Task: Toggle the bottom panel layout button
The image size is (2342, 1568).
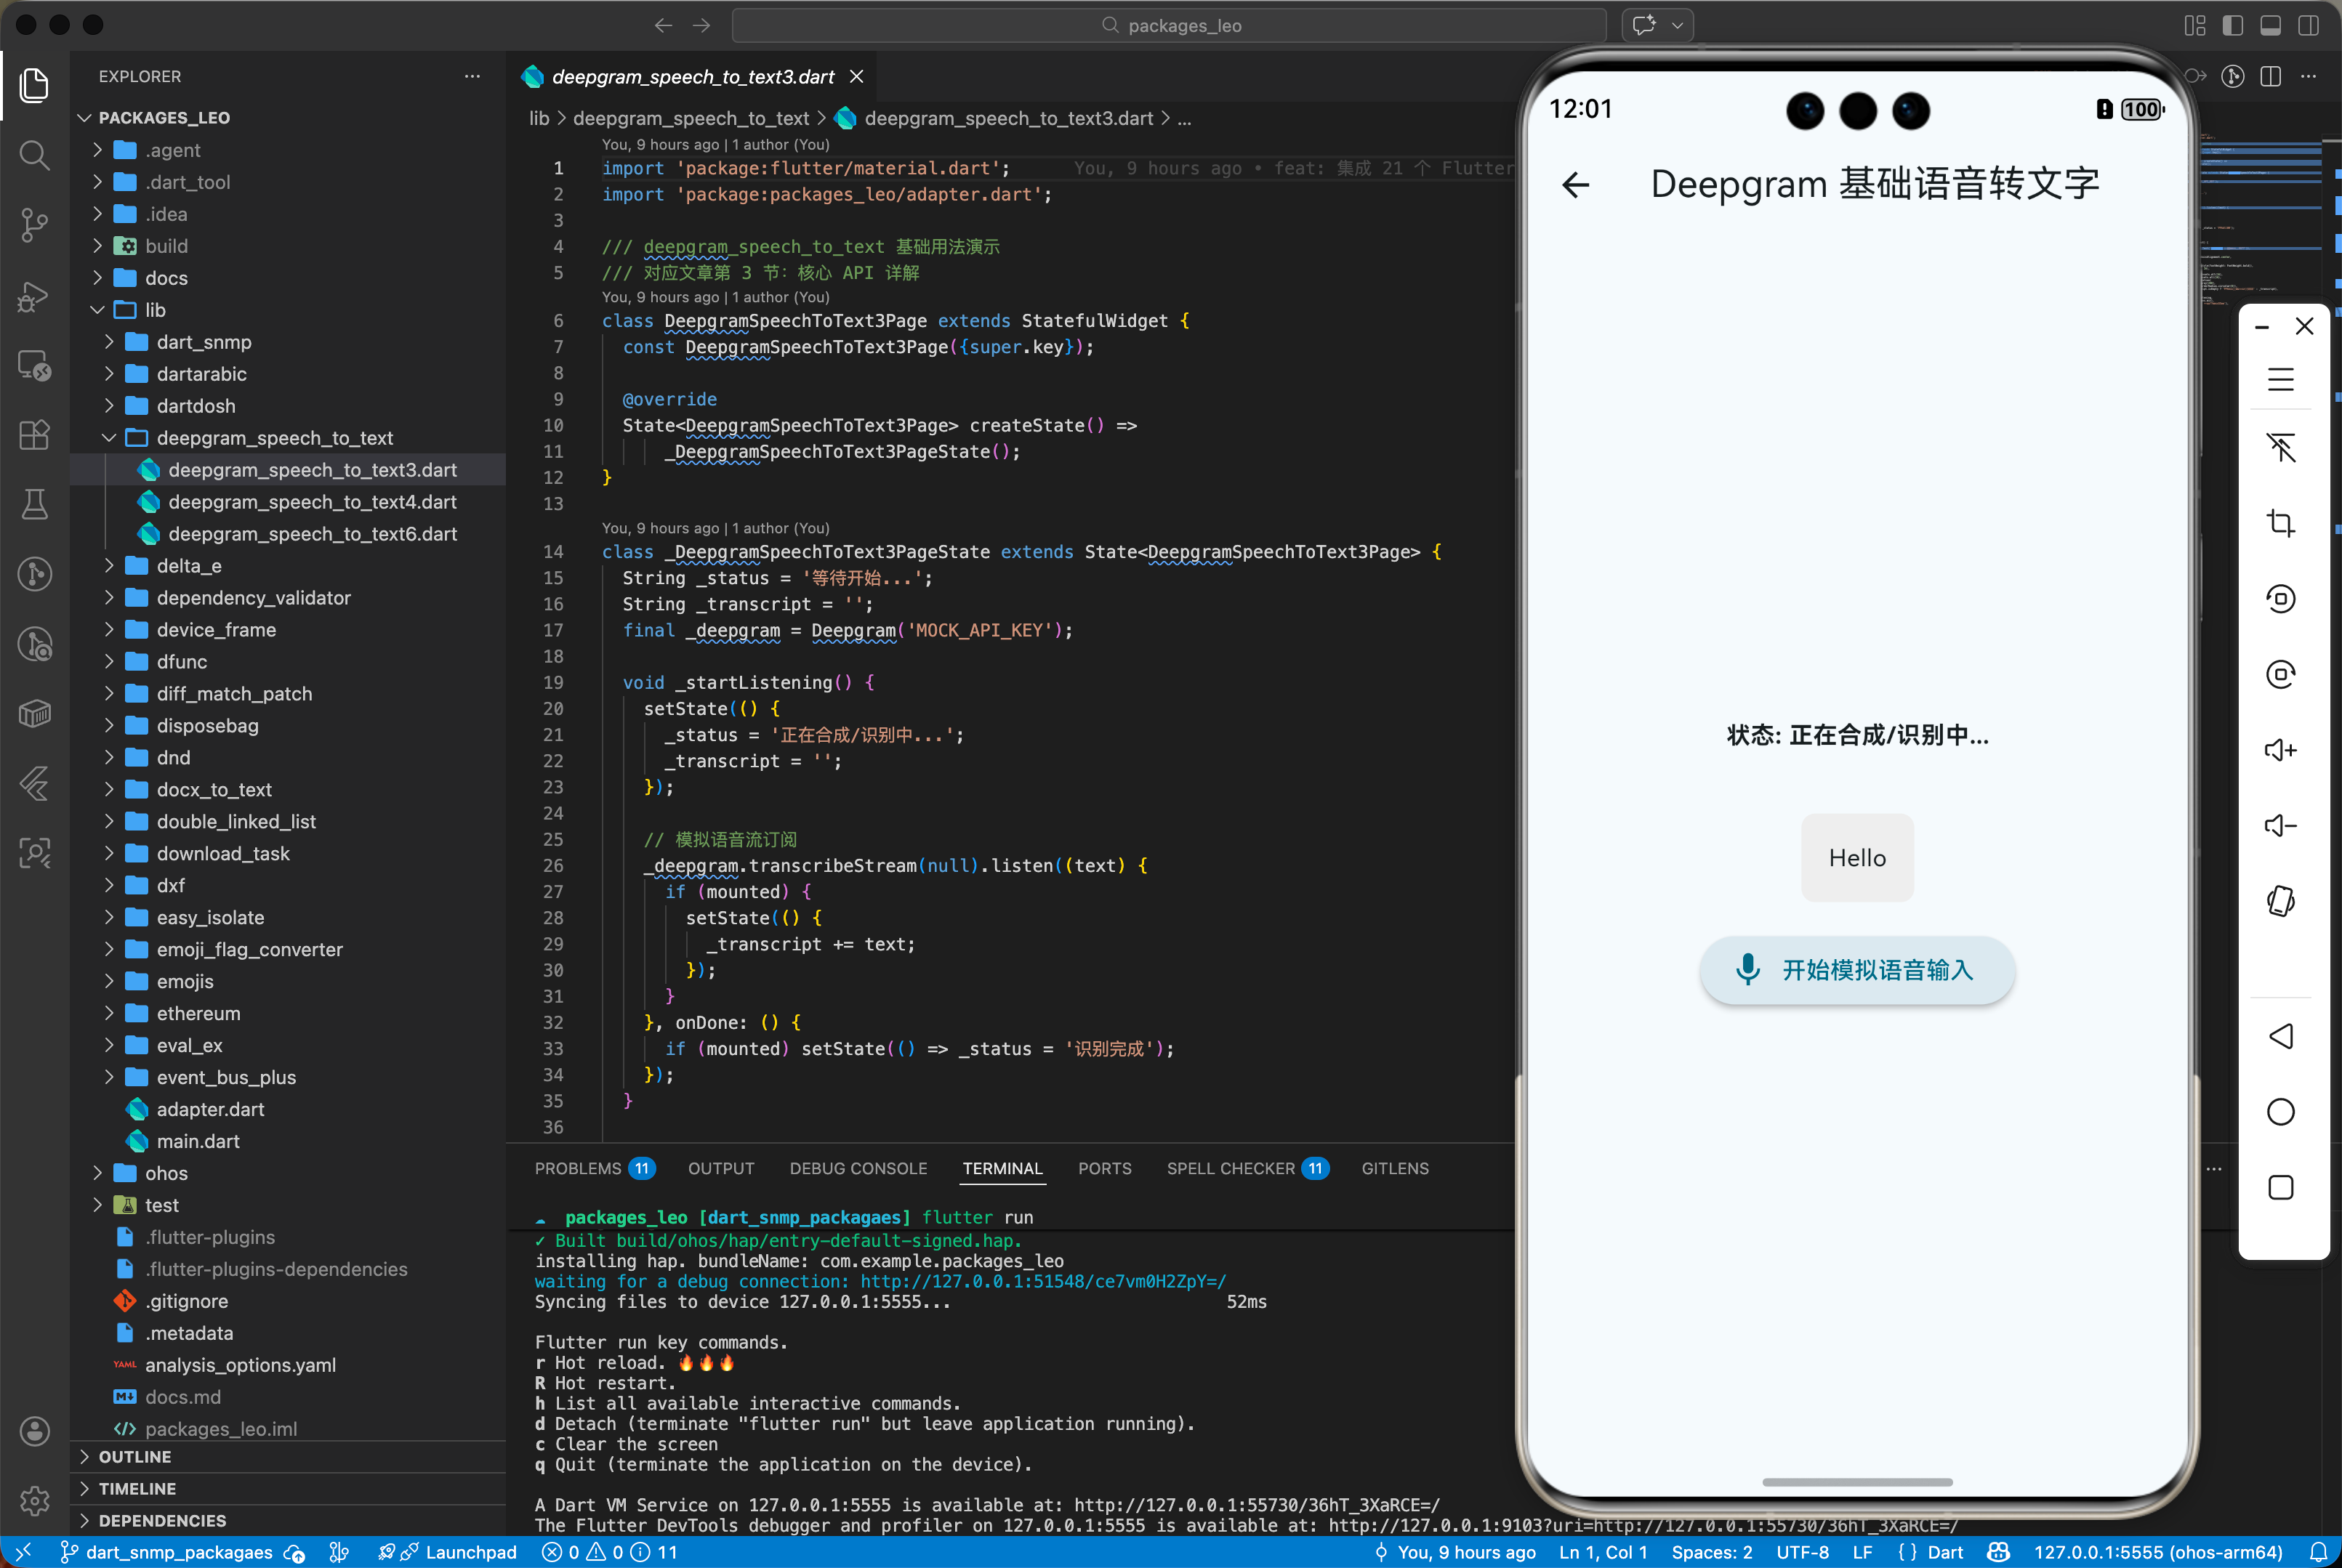Action: (x=2270, y=25)
